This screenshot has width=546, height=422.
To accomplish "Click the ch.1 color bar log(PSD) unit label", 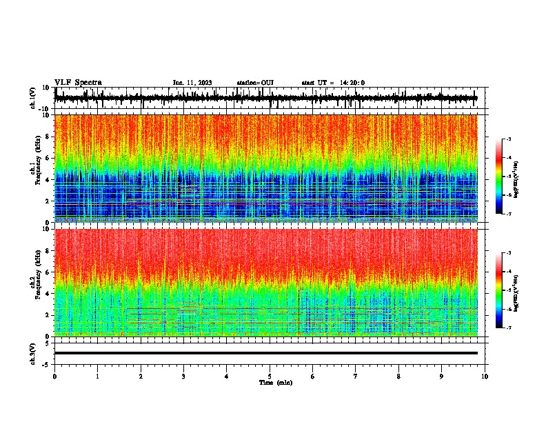I will tap(516, 180).
